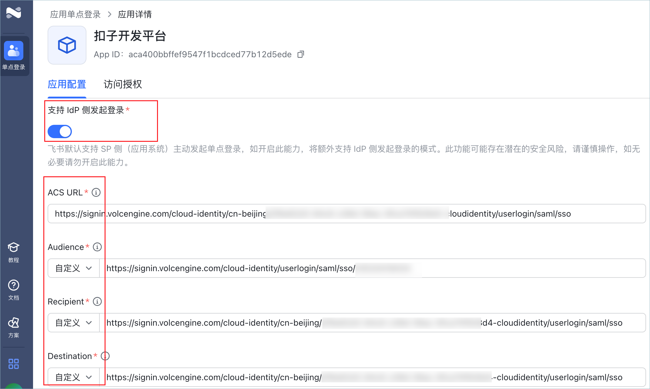The image size is (650, 389).
Task: View the Recipient info tooltip icon
Action: [x=97, y=301]
